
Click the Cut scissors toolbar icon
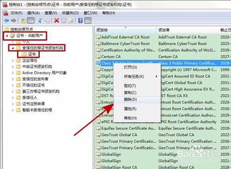[40, 20]
